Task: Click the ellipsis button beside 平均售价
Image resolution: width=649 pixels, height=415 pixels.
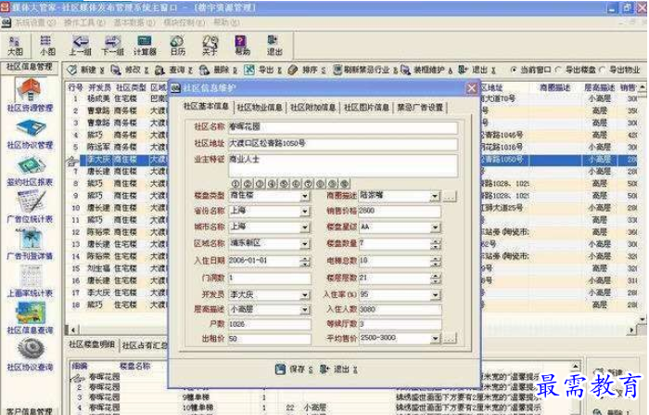Action: click(450, 339)
